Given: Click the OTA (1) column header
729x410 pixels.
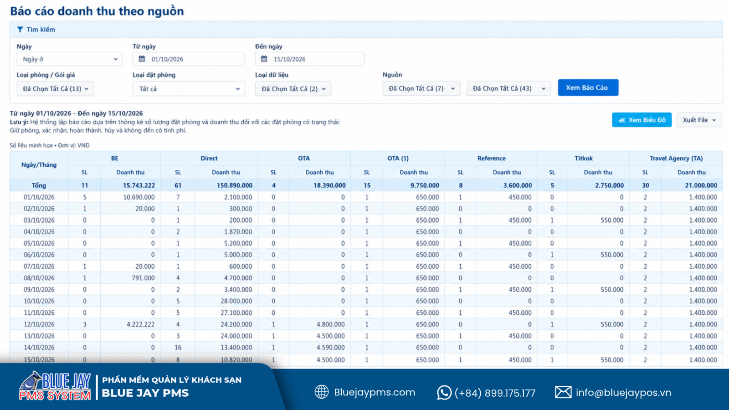Looking at the screenshot, I should 398,159.
